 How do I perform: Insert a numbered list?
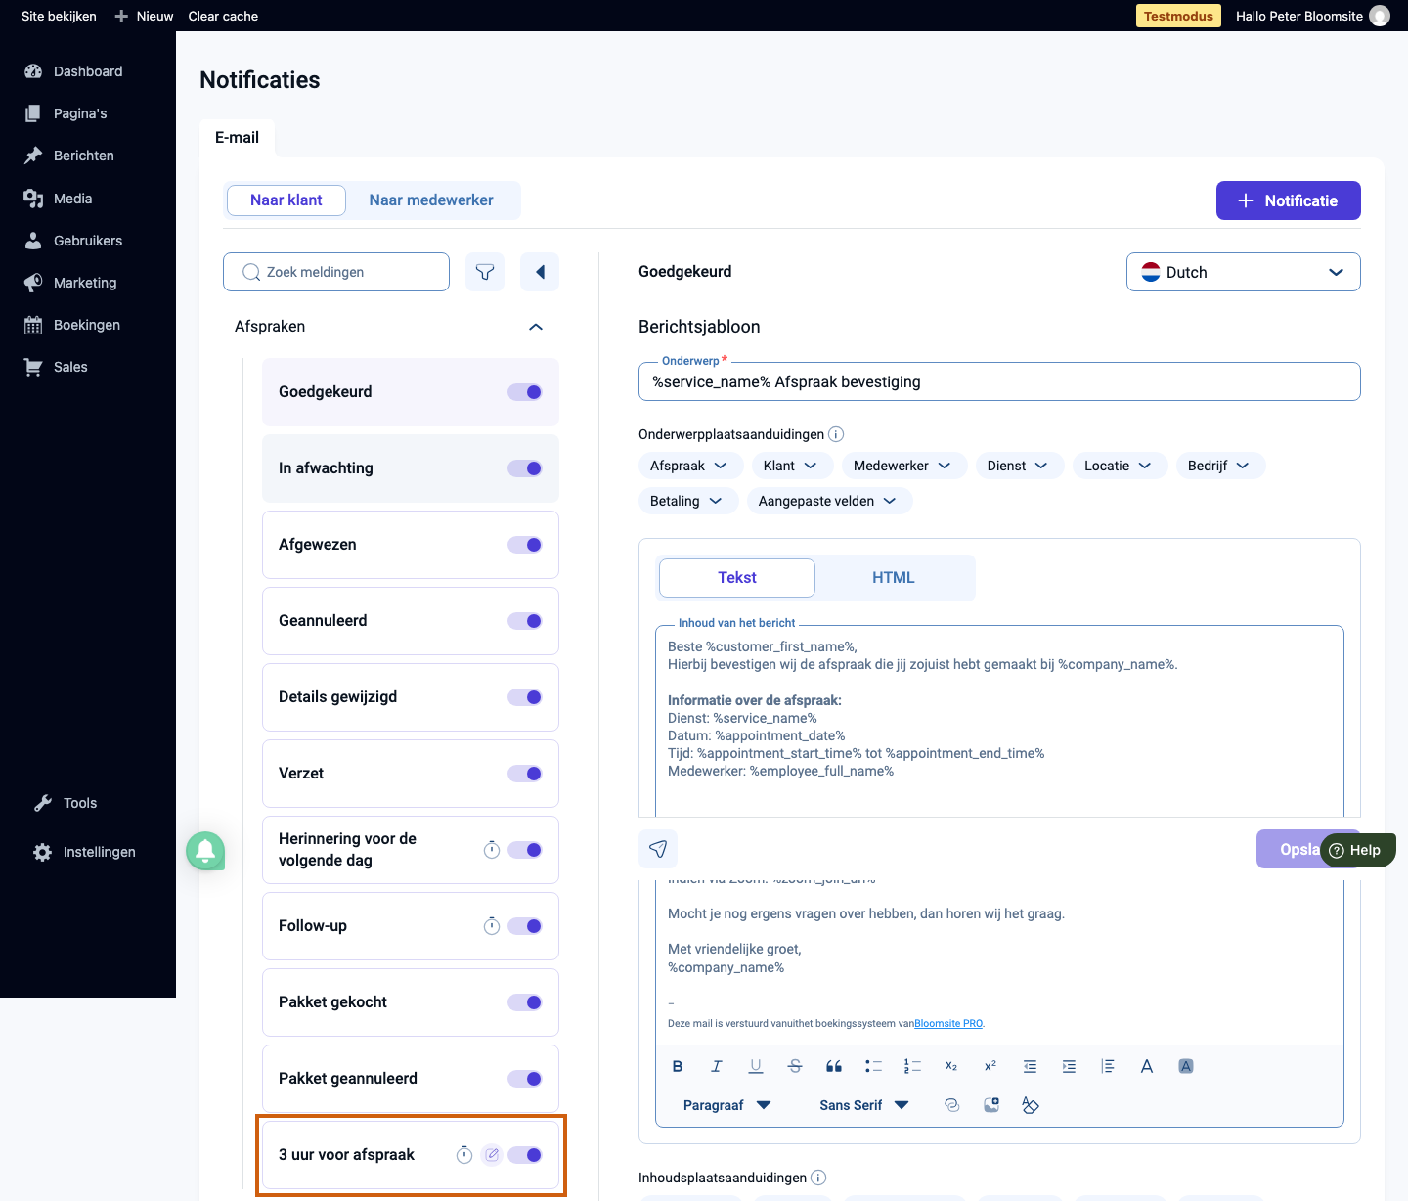click(x=912, y=1066)
